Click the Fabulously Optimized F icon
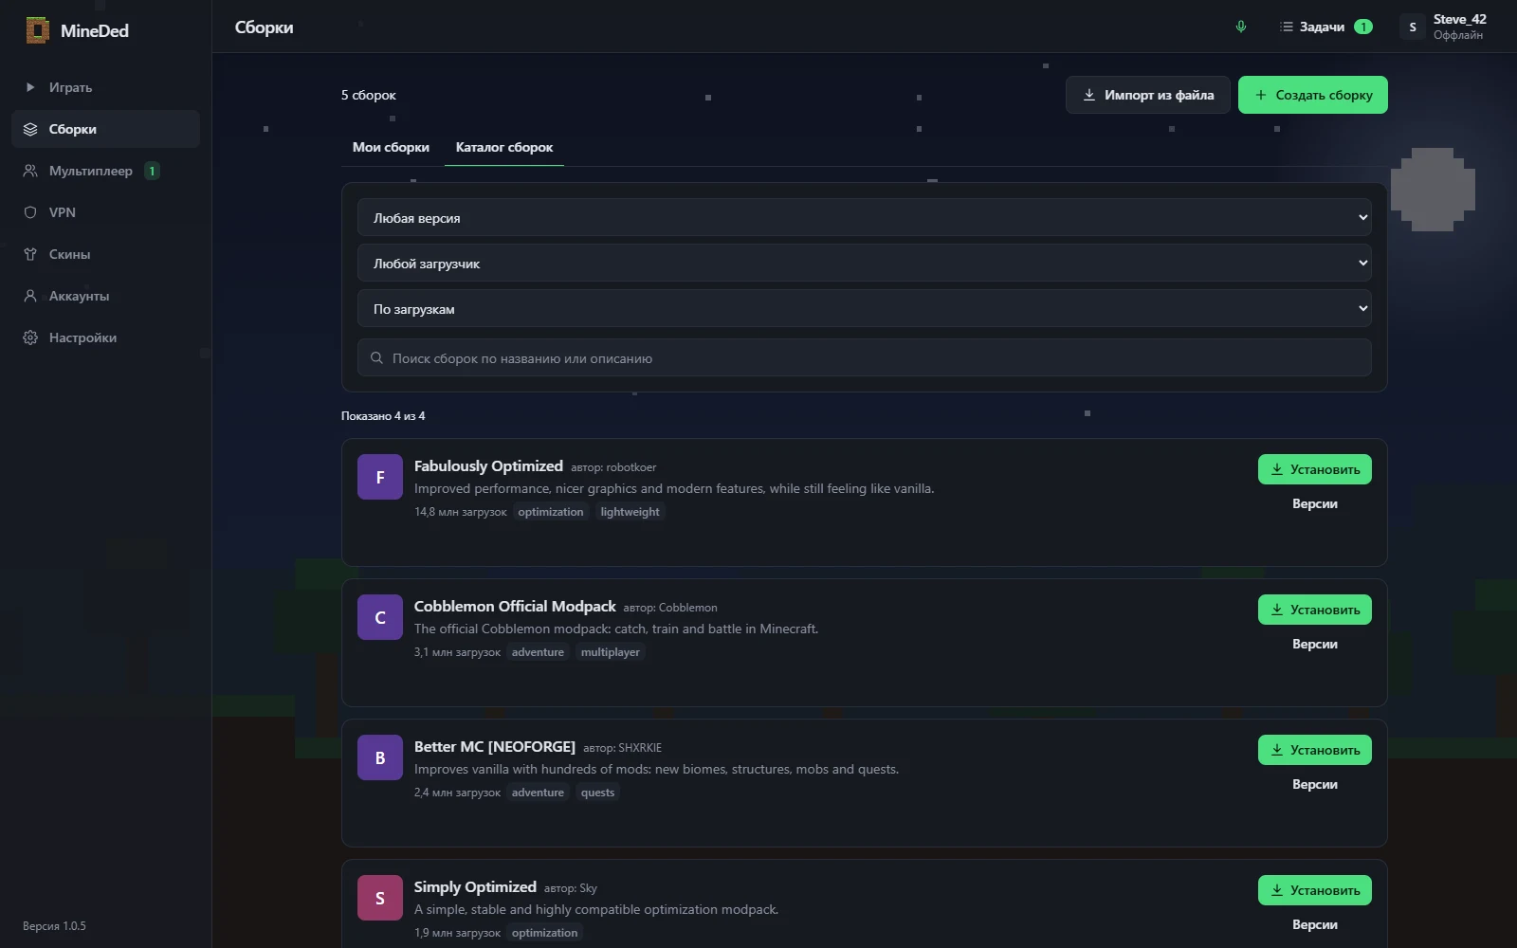 tap(380, 477)
